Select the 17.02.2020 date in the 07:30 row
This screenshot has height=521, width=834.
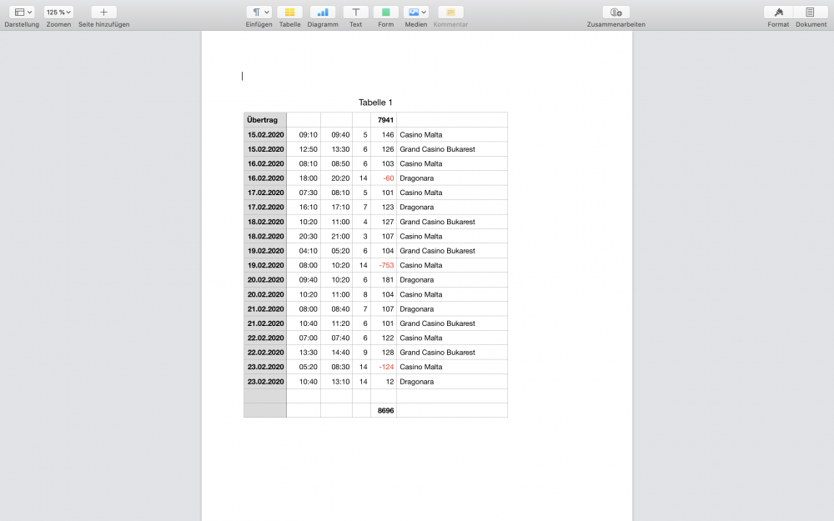(265, 193)
